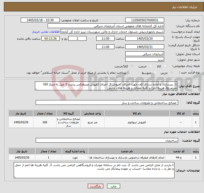Viewport: 204px width, 193px height.
Task: Click the service name cell انجام کارهای متفرقه
Action: pos(127,157)
